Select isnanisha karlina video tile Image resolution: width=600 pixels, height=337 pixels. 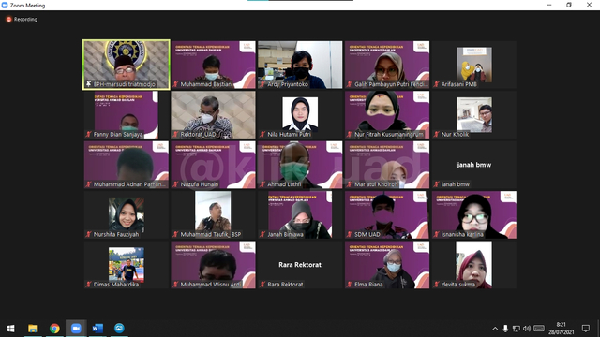point(474,214)
